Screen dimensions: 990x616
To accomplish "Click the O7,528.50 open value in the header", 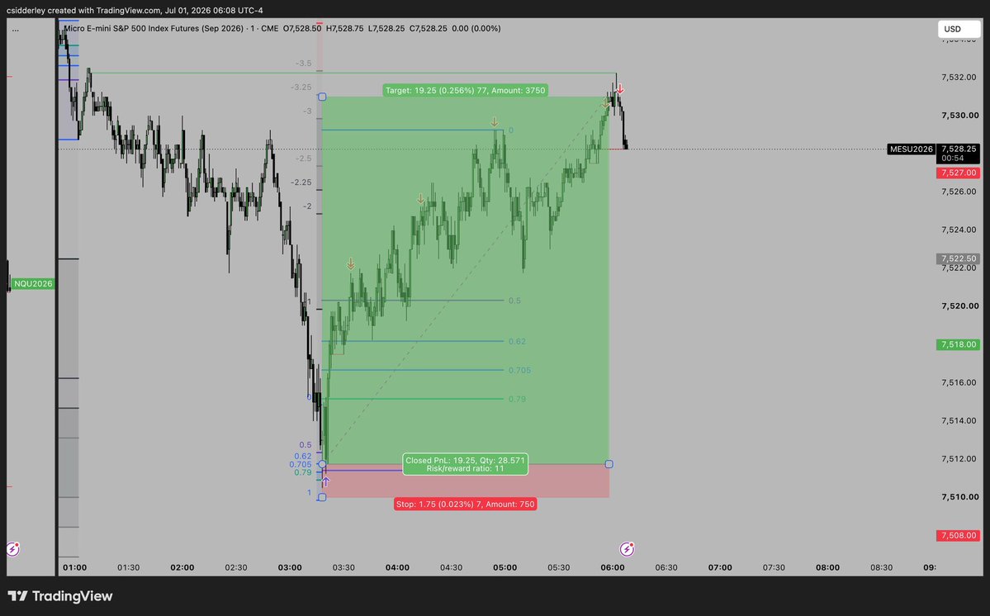I will 302,28.
